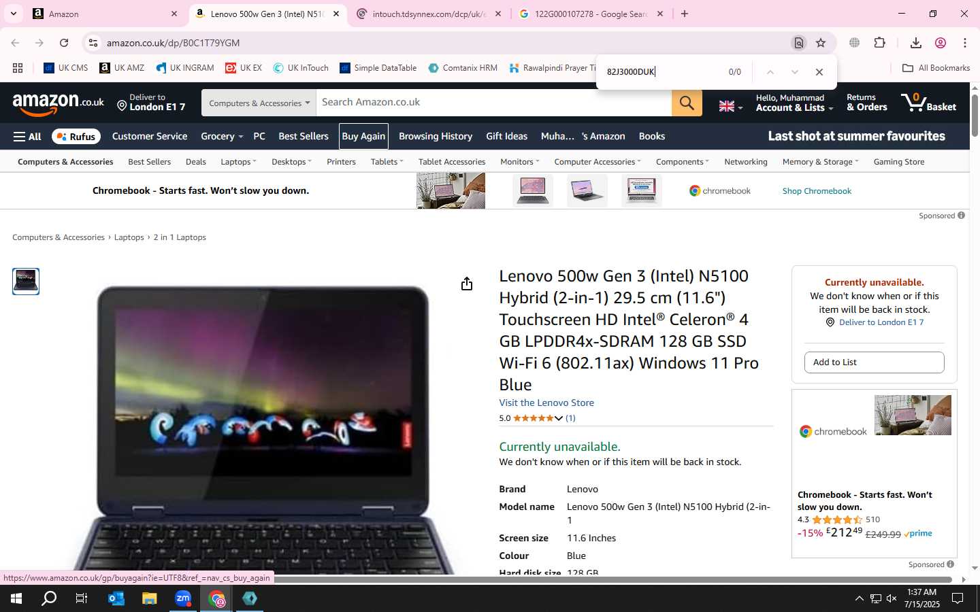Screen dimensions: 980x612
Task: Open Chrome downloads icon
Action: (x=916, y=43)
